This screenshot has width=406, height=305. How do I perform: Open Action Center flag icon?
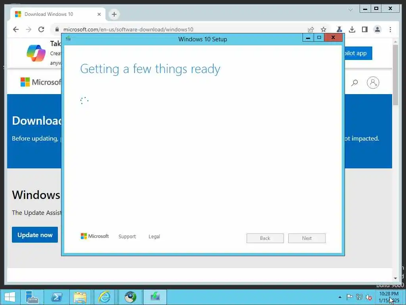349,297
